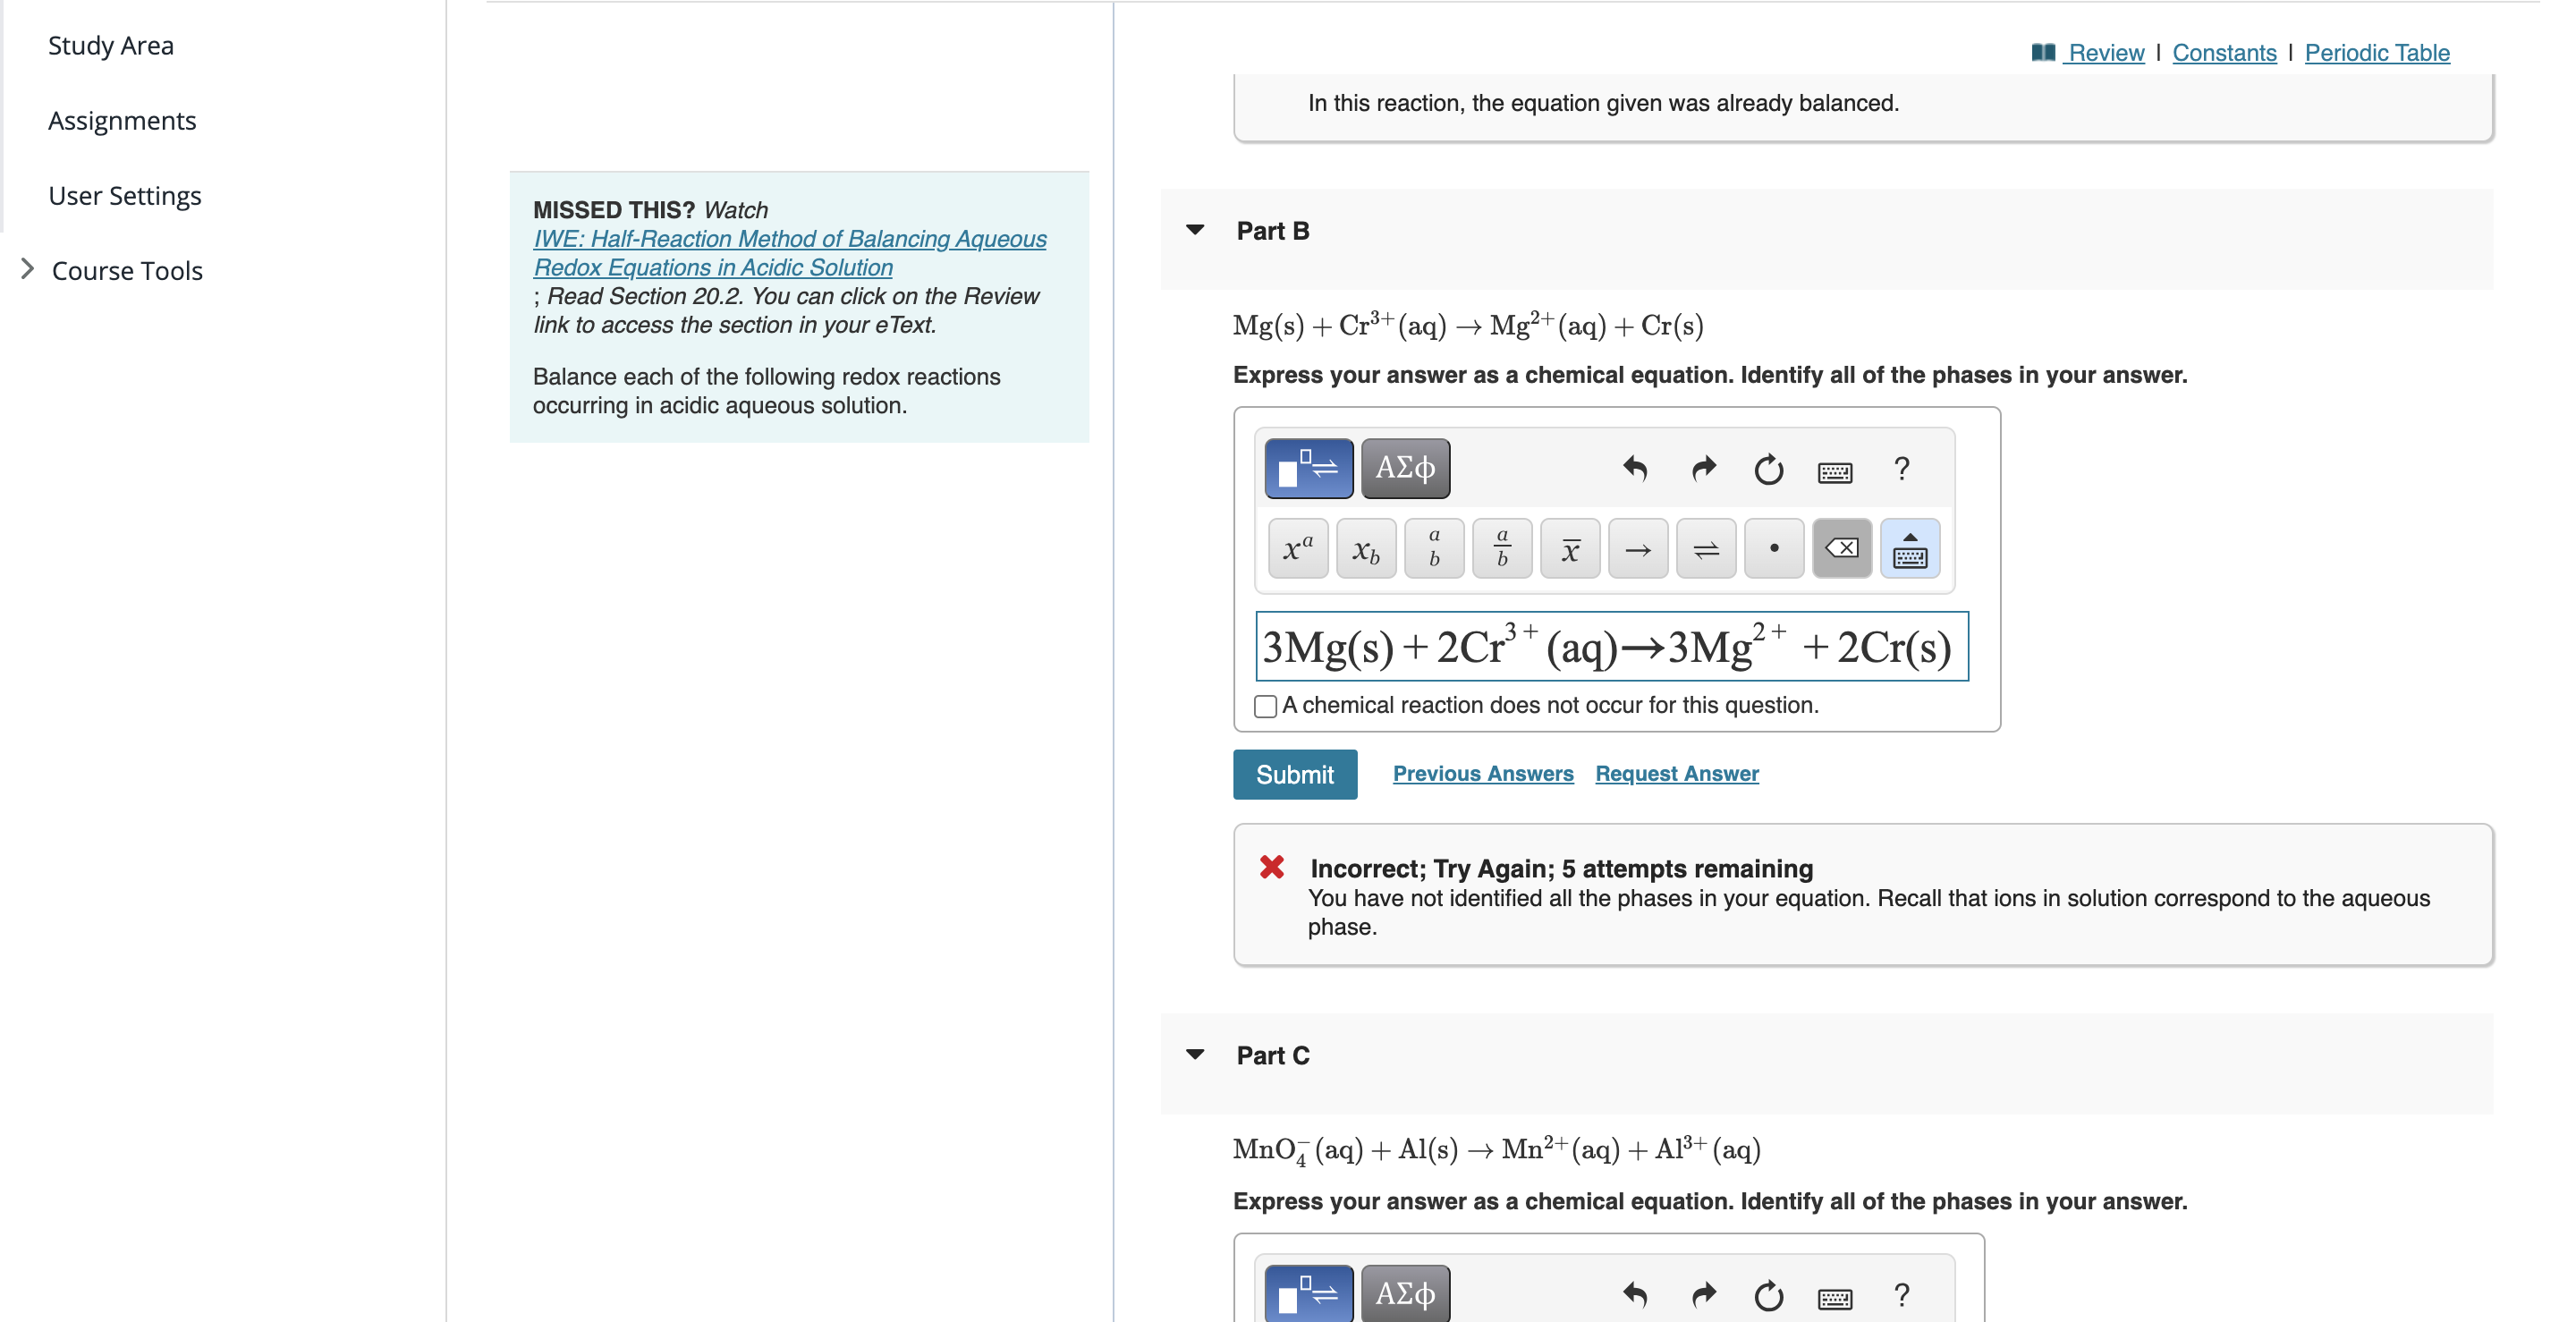
Task: Click the backspace delete icon in Part B
Action: click(x=1841, y=549)
